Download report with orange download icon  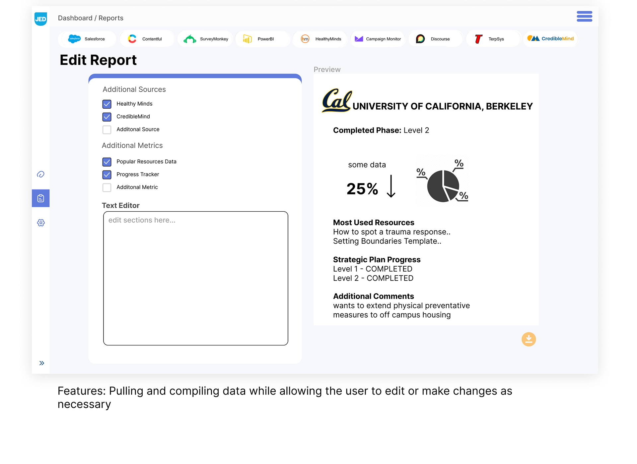coord(529,339)
